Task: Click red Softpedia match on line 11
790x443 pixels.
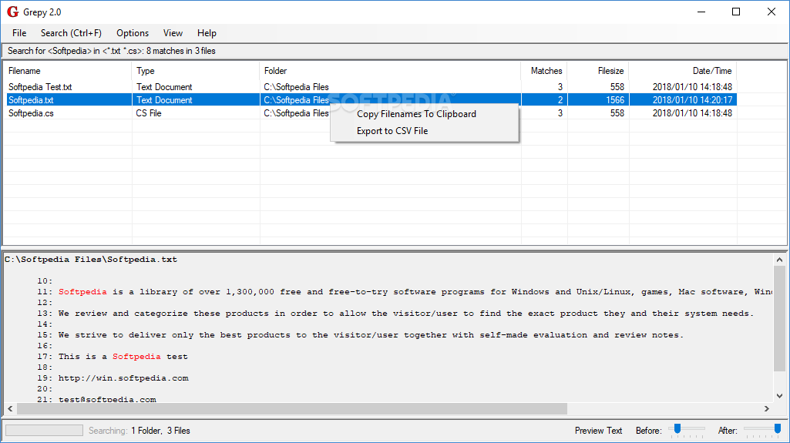Action: pos(82,292)
